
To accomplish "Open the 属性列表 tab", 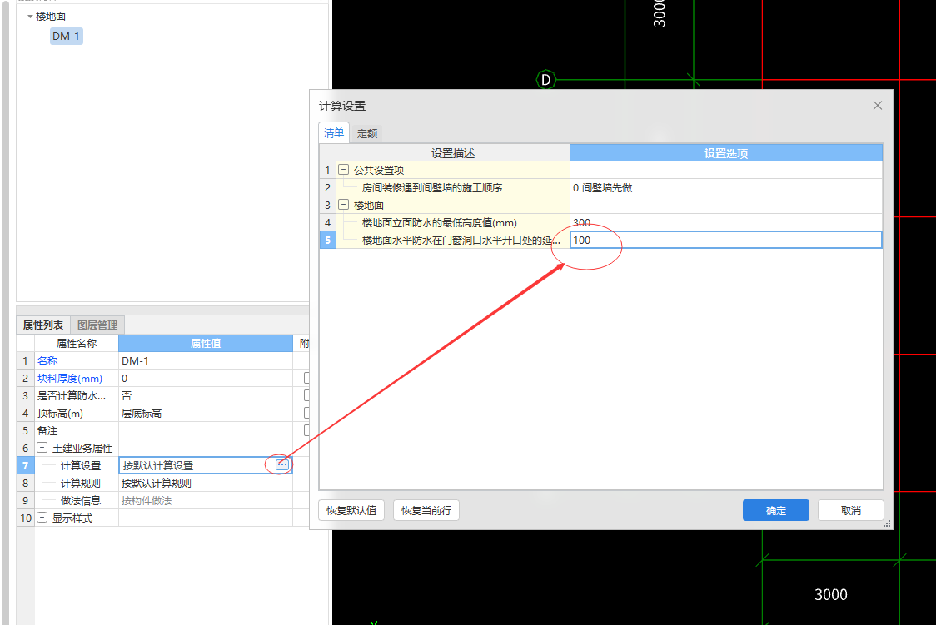I will [43, 325].
